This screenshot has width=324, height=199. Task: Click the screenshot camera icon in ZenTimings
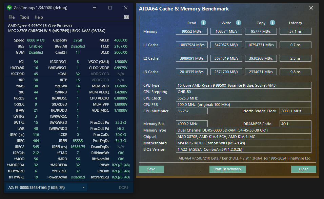click(x=126, y=17)
